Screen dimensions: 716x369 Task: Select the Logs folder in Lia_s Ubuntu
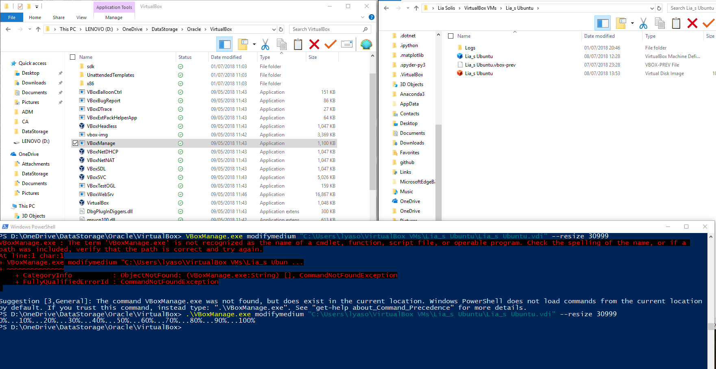point(470,48)
